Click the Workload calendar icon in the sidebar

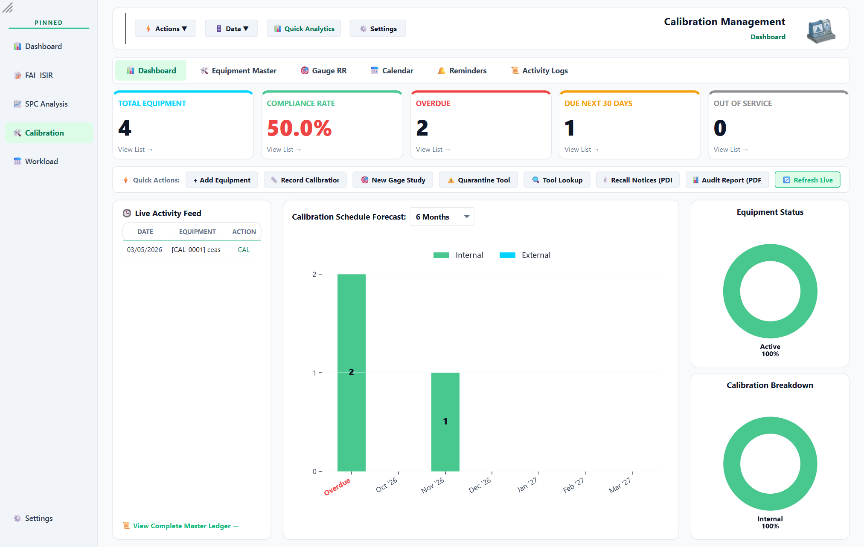pyautogui.click(x=17, y=162)
